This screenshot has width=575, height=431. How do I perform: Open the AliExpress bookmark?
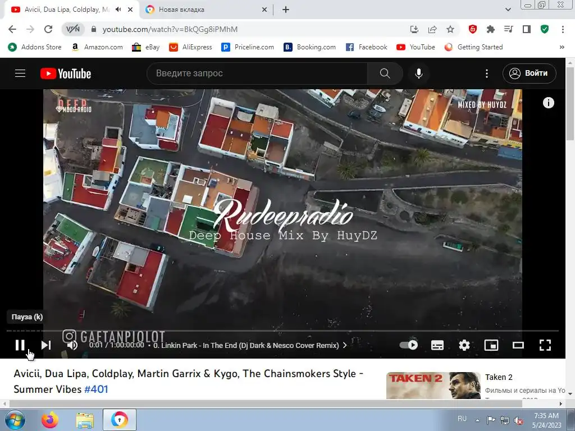[x=191, y=47]
